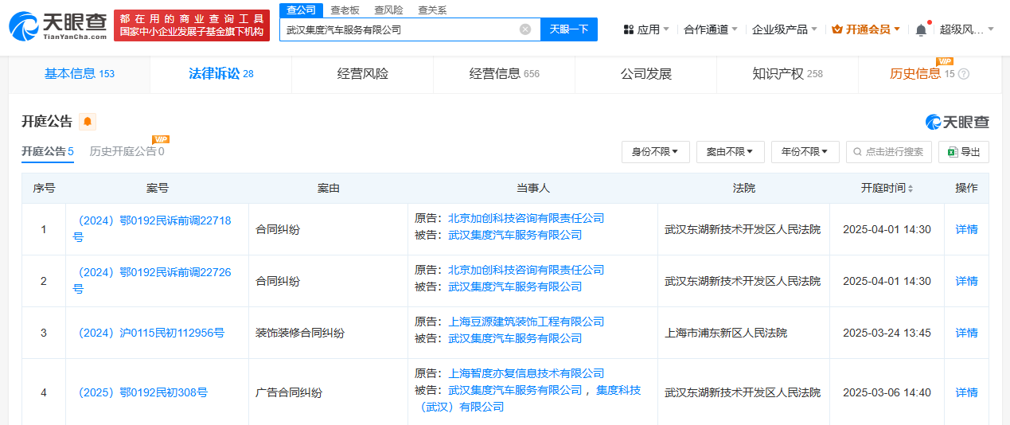Viewport: 1010px width, 425px height.
Task: View 详情 for row 1
Action: (x=966, y=229)
